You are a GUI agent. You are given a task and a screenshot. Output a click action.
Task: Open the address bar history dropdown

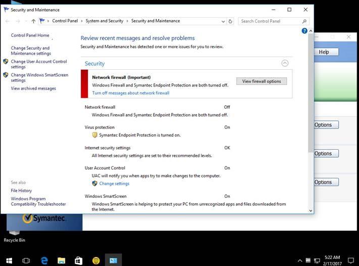223,21
